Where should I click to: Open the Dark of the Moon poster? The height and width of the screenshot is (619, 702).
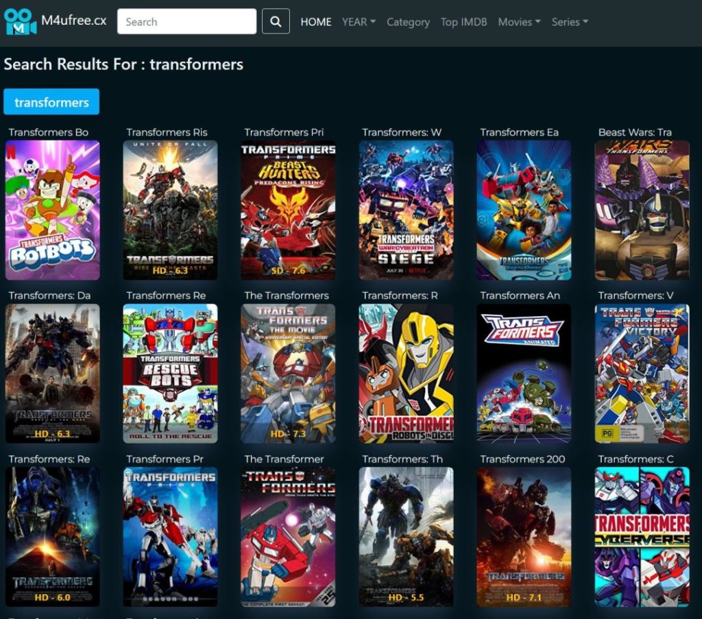pos(52,374)
